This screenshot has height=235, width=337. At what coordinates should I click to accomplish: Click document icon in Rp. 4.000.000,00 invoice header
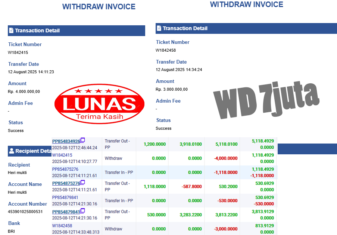tap(12, 30)
